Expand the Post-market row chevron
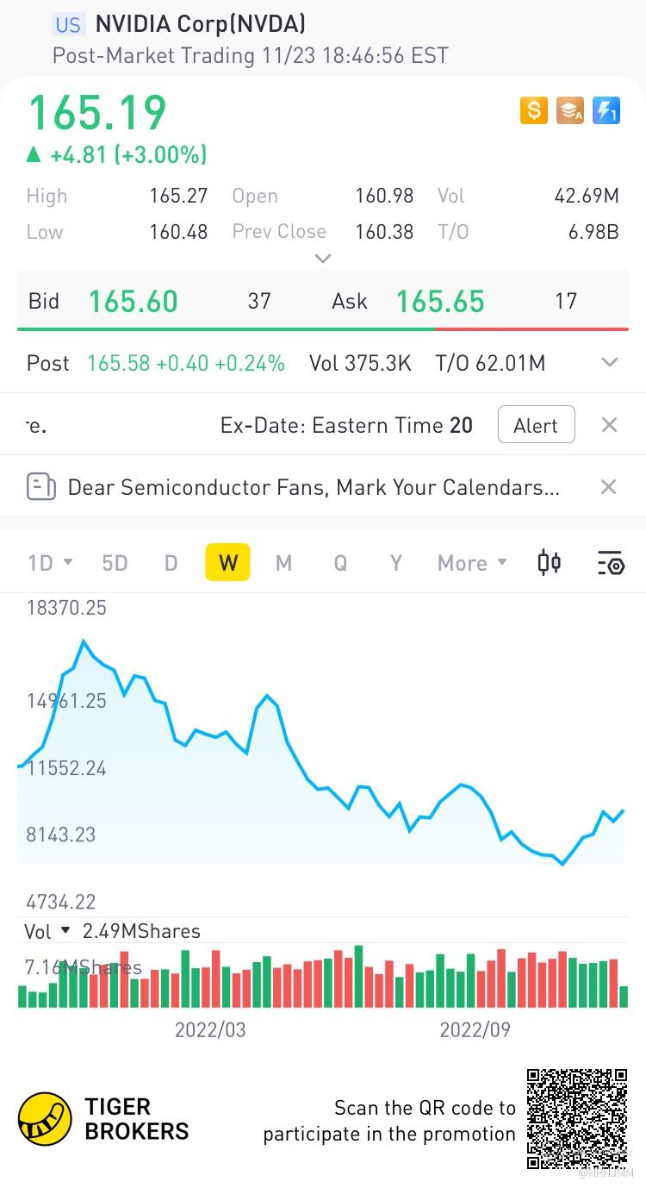The width and height of the screenshot is (646, 1188). point(610,363)
